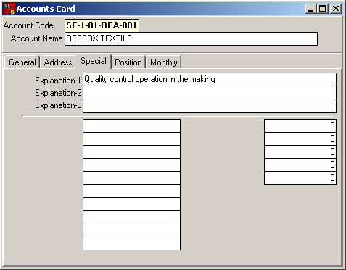Click the Explanation-2 label
Screen dimensions: 346x270
tap(58, 93)
